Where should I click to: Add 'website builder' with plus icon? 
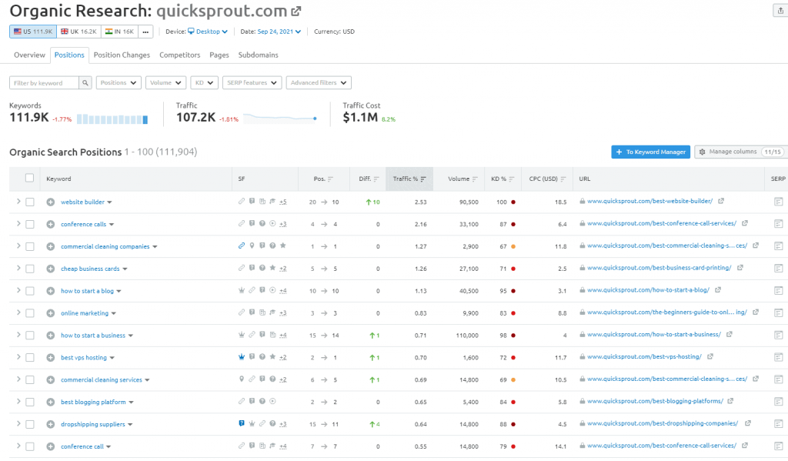point(50,202)
